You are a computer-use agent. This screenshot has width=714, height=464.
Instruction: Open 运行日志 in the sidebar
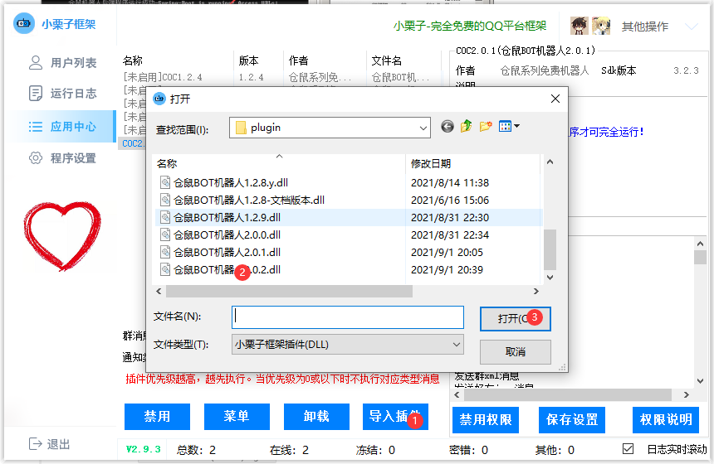click(x=63, y=93)
